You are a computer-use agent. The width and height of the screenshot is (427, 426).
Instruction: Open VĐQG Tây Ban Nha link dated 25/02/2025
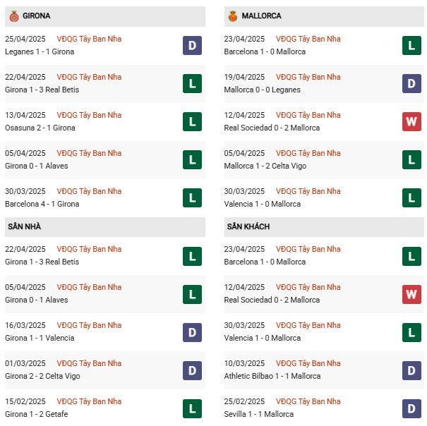(x=308, y=401)
